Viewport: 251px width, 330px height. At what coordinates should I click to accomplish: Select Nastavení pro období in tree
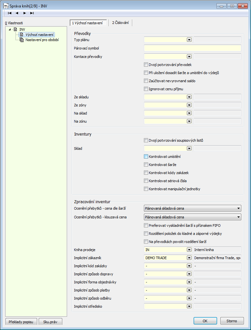click(42, 40)
